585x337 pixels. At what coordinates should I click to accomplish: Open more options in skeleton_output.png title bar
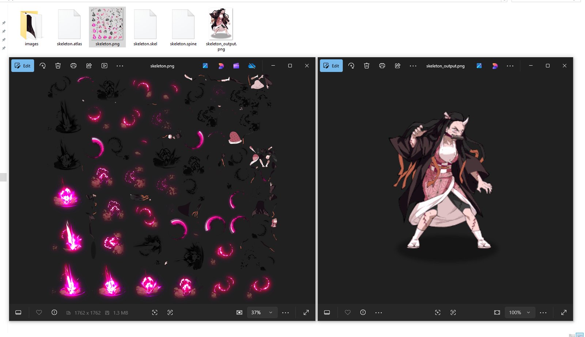point(510,66)
